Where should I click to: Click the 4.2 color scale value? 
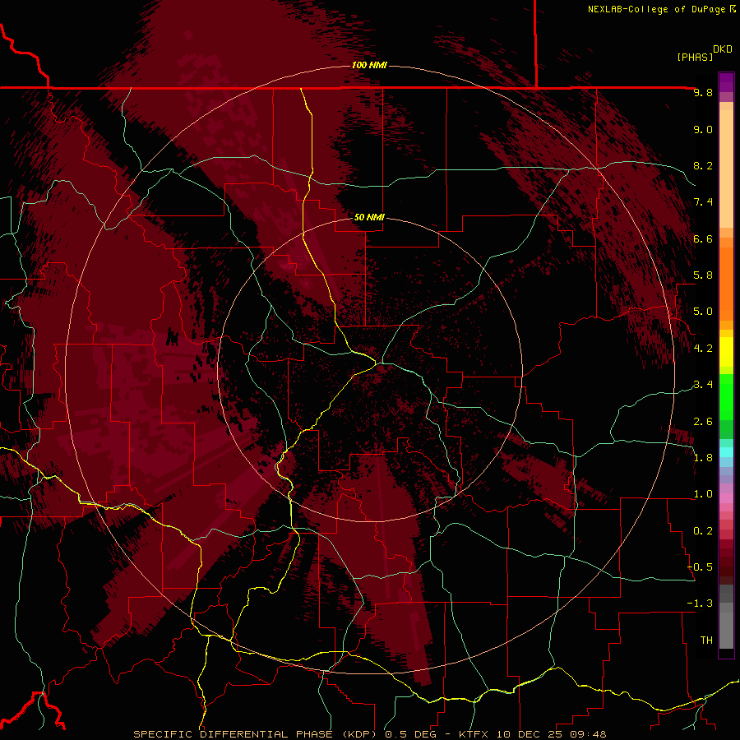(x=703, y=349)
